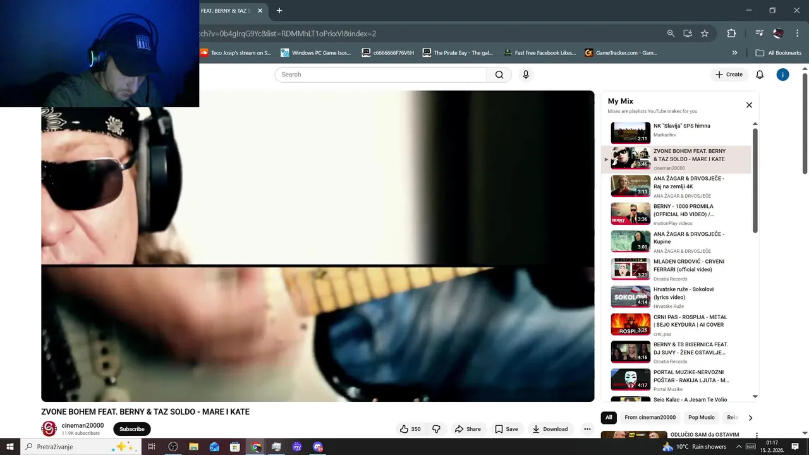This screenshot has width=809, height=455.
Task: Dislike the video with thumbs down
Action: pyautogui.click(x=436, y=429)
